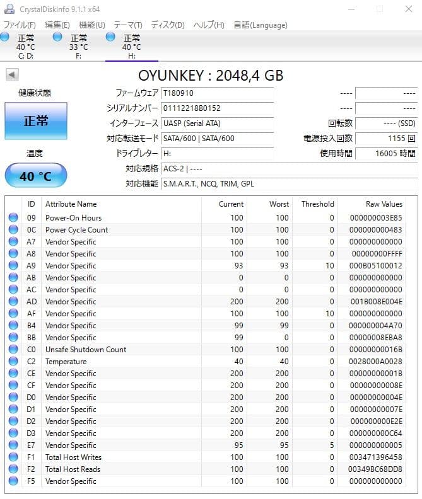This screenshot has width=422, height=499.
Task: Click status orb of attribute AB
Action: 13,277
